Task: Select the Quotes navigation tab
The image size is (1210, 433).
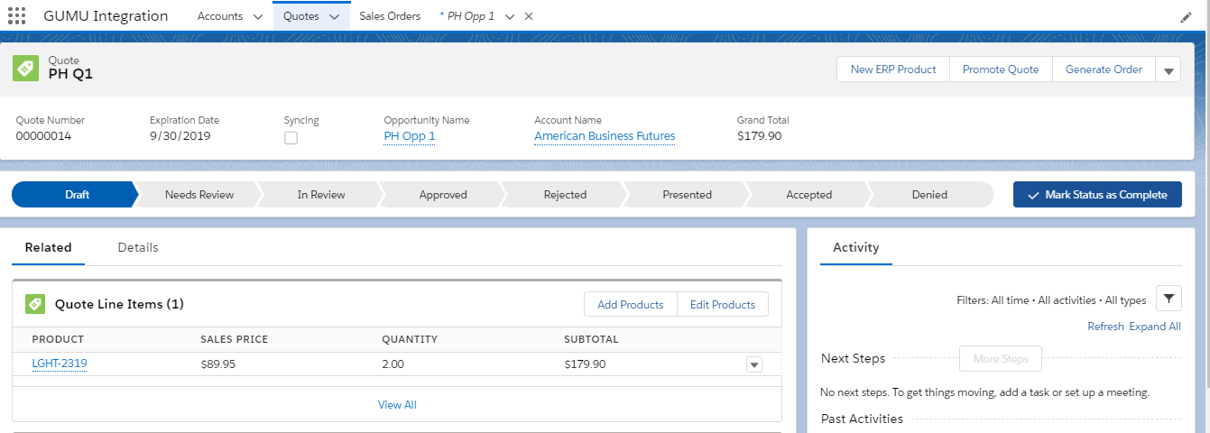Action: click(300, 16)
